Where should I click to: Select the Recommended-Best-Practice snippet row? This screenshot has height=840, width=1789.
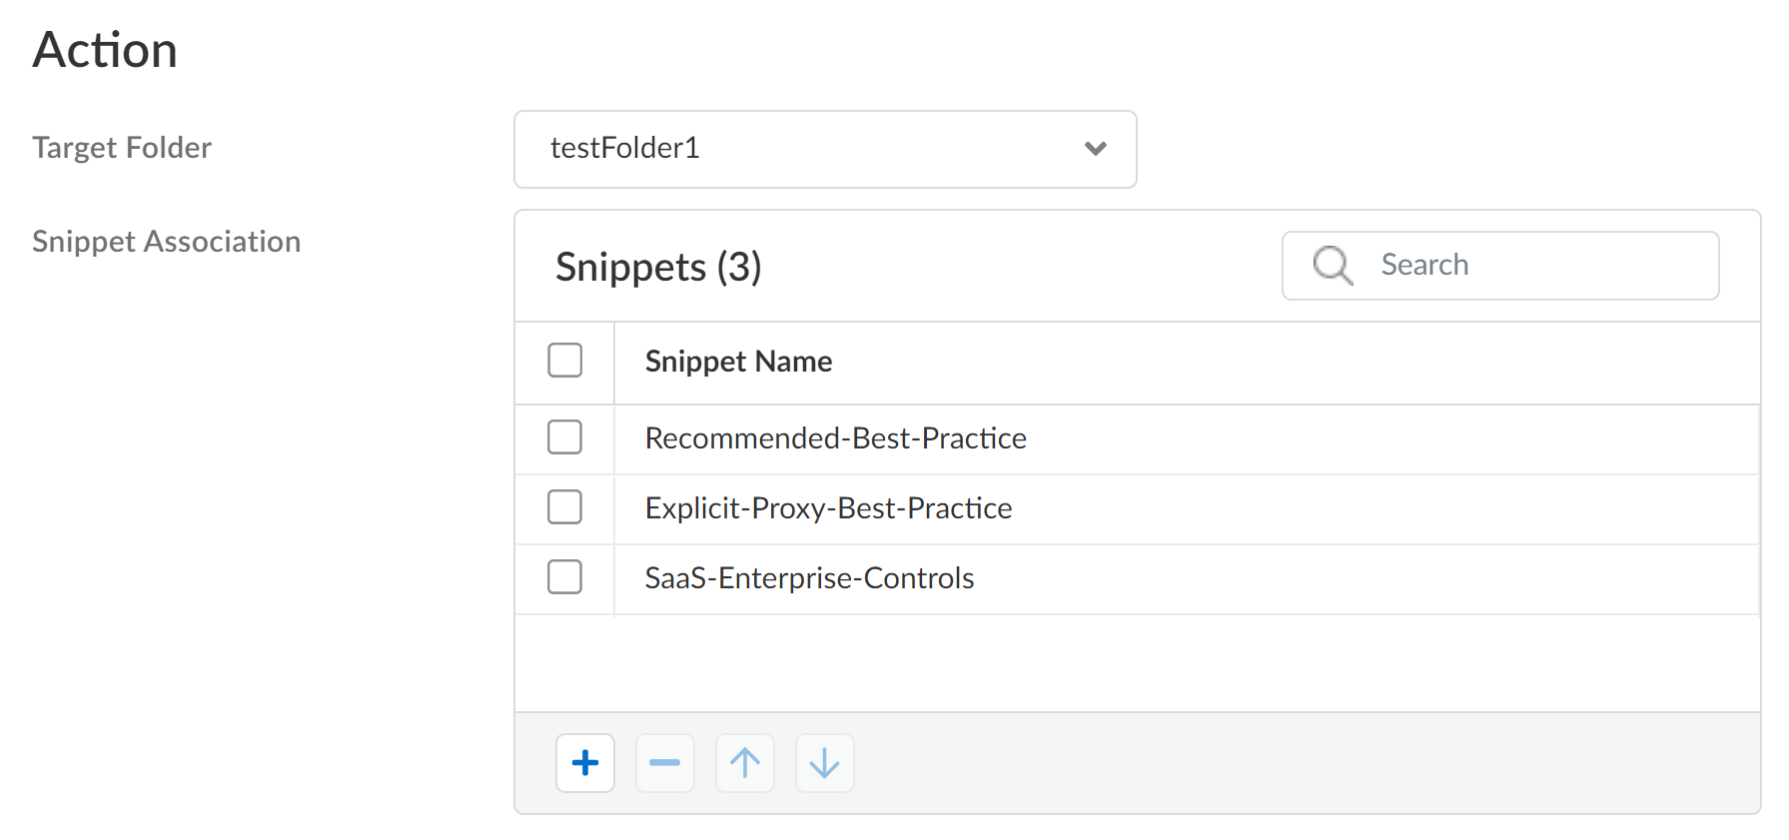click(835, 438)
